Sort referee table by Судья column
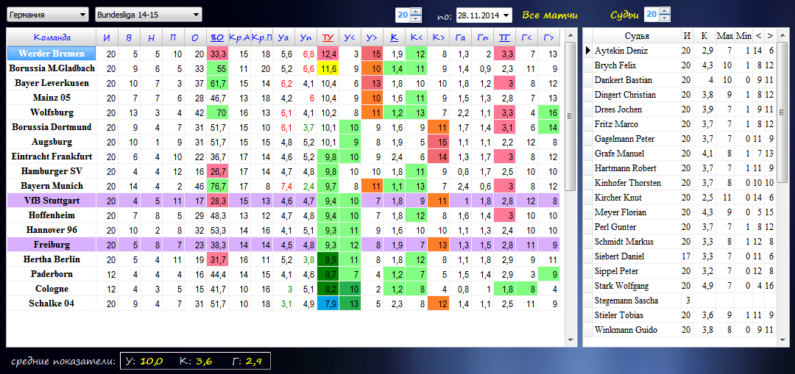Image resolution: width=795 pixels, height=374 pixels. click(637, 37)
